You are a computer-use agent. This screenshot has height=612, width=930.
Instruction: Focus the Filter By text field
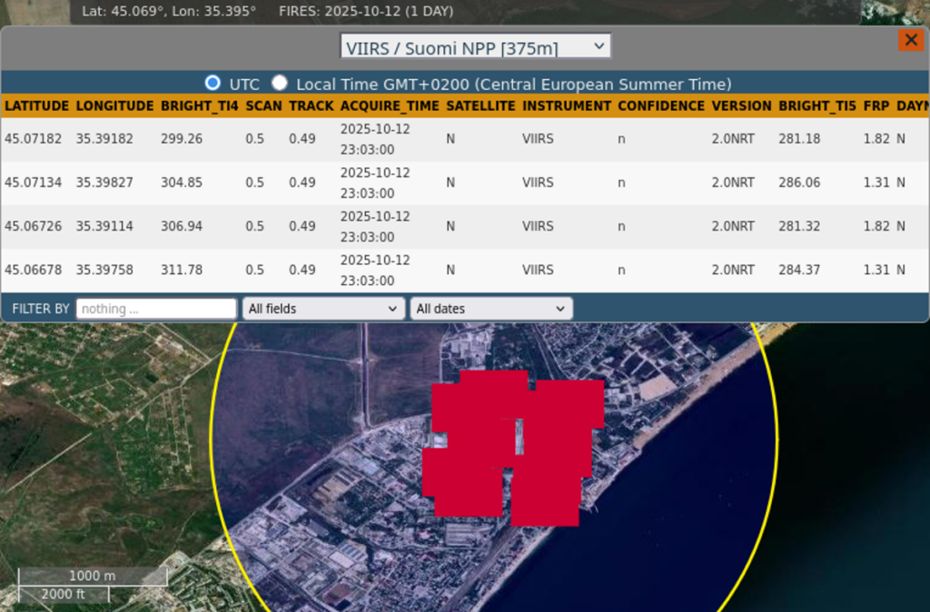tap(156, 309)
